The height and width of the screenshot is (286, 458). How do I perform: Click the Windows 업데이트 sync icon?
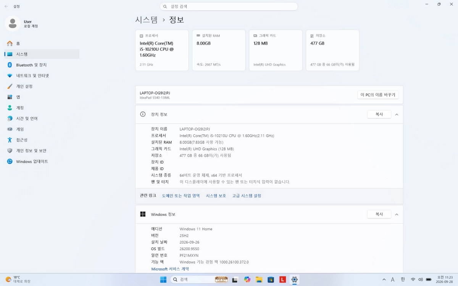(10, 161)
